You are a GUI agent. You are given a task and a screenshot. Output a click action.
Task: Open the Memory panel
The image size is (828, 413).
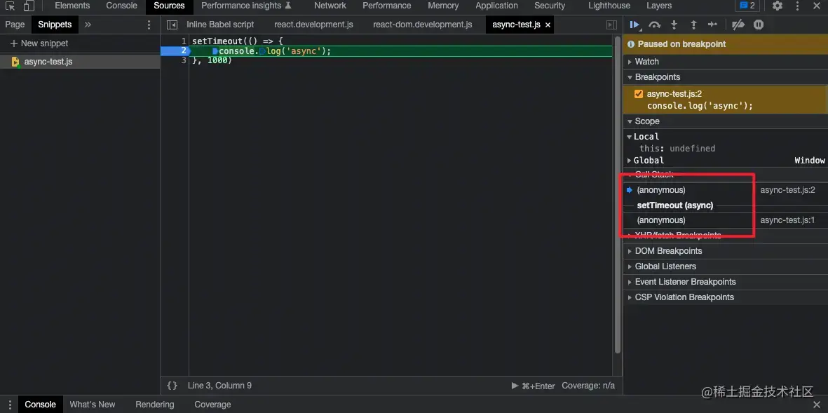443,6
